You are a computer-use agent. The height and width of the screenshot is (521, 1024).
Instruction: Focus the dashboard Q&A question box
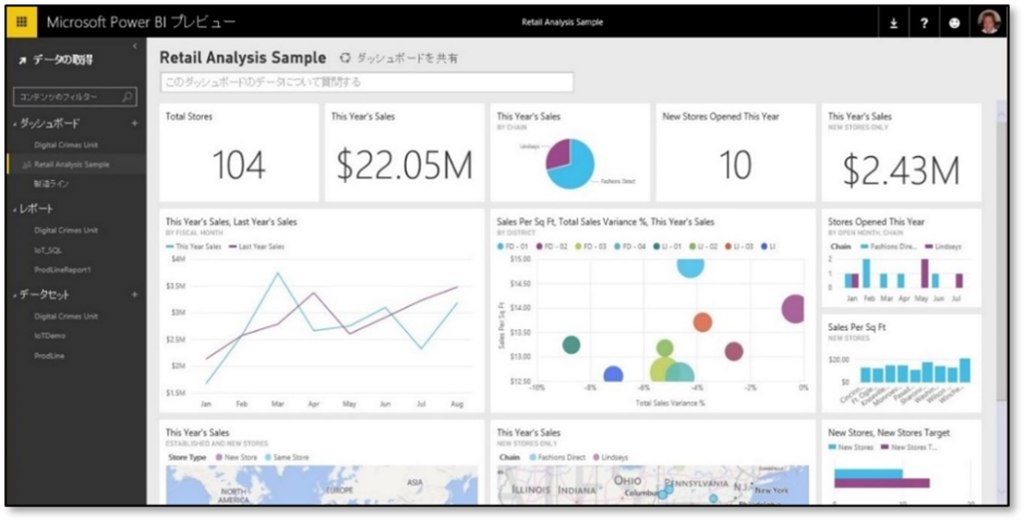click(x=367, y=82)
